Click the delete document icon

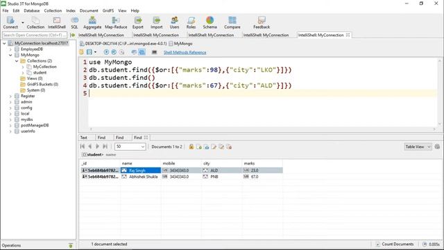[229, 147]
